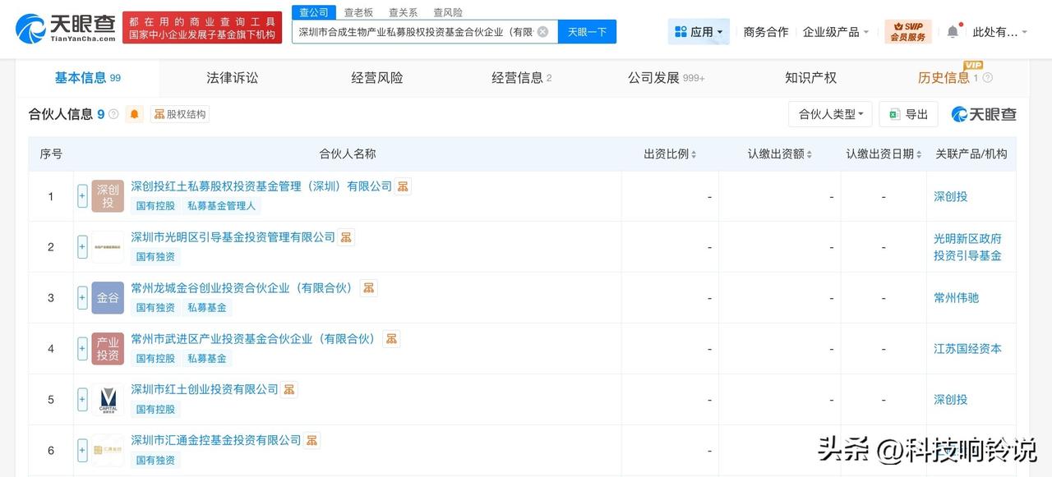Click the 国有独资 tag in row 2
Viewport: 1052px width, 477px height.
(155, 257)
